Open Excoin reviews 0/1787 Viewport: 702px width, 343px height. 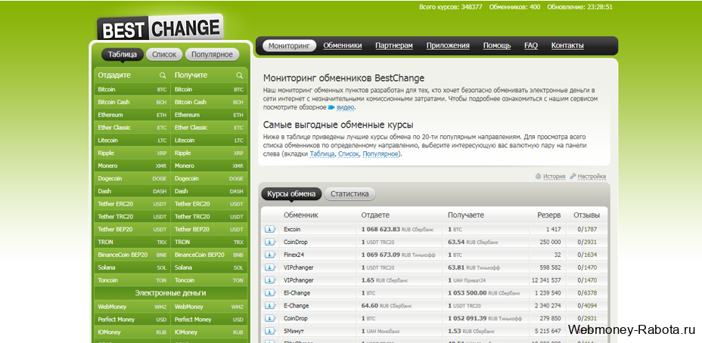587,230
